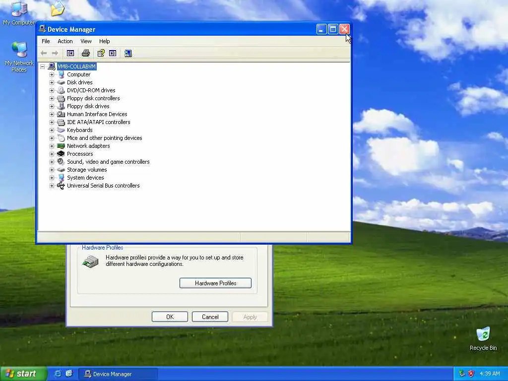Click the Computer category icon

(61, 74)
